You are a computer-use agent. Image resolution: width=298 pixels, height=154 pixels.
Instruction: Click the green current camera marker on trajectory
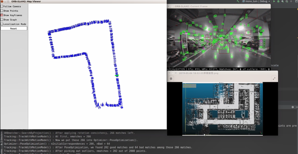[117, 76]
